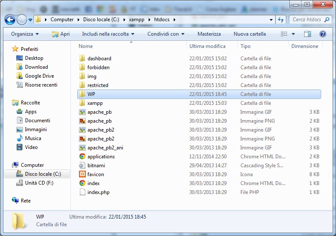Select Raccolte in the navigation pane
Screen dimensions: 336x236
coord(26,103)
